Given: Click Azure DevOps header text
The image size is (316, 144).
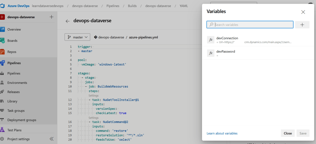Looking at the screenshot, I should tap(19, 6).
